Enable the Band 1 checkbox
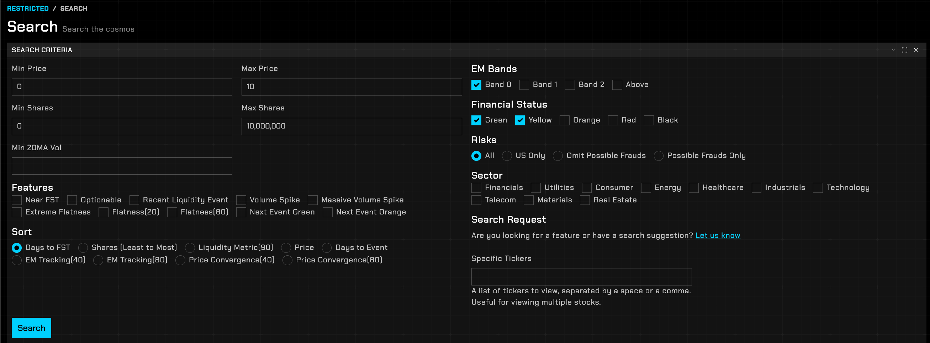 524,85
